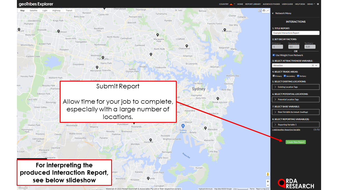The image size is (338, 190).
Task: Click the map pin at Maroubra
Action: [x=205, y=128]
